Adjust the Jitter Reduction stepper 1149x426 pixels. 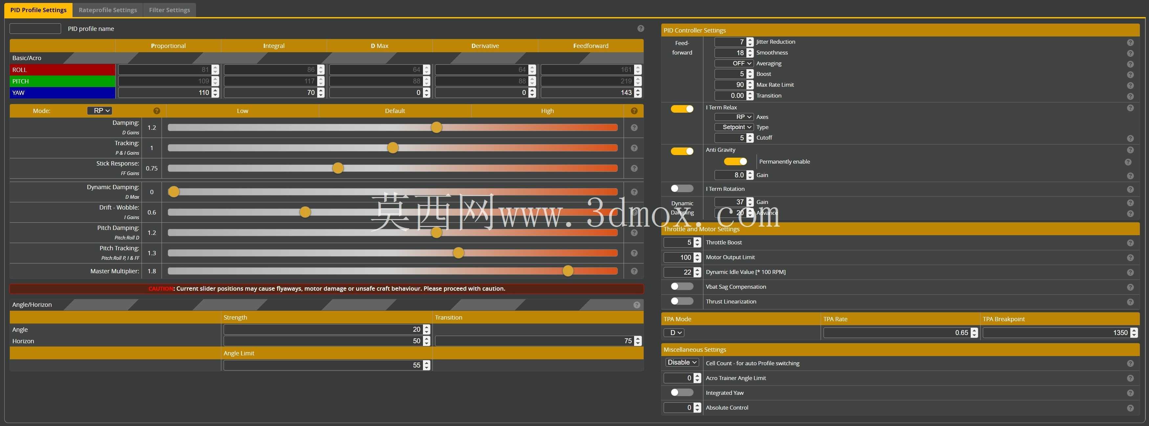(x=750, y=42)
